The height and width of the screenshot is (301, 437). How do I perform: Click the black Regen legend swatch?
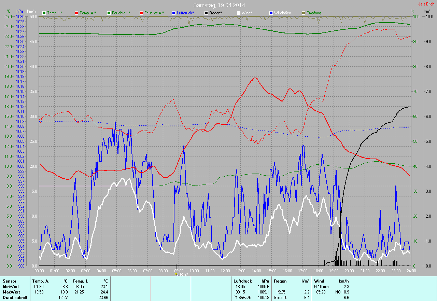click(206, 13)
